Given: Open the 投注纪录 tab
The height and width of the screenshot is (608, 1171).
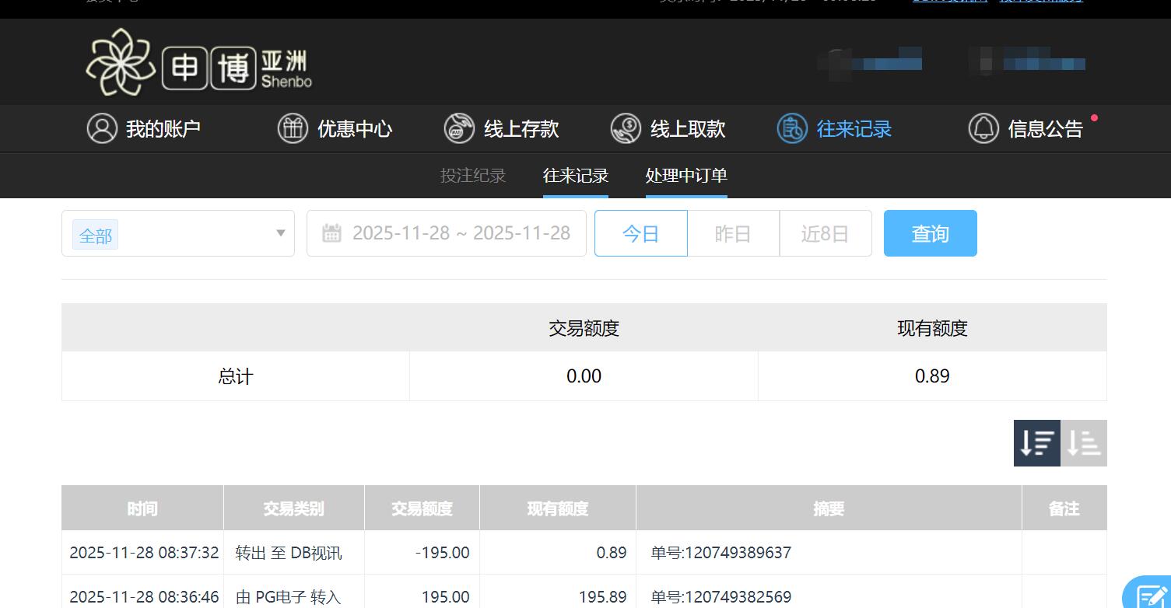Looking at the screenshot, I should 472,175.
